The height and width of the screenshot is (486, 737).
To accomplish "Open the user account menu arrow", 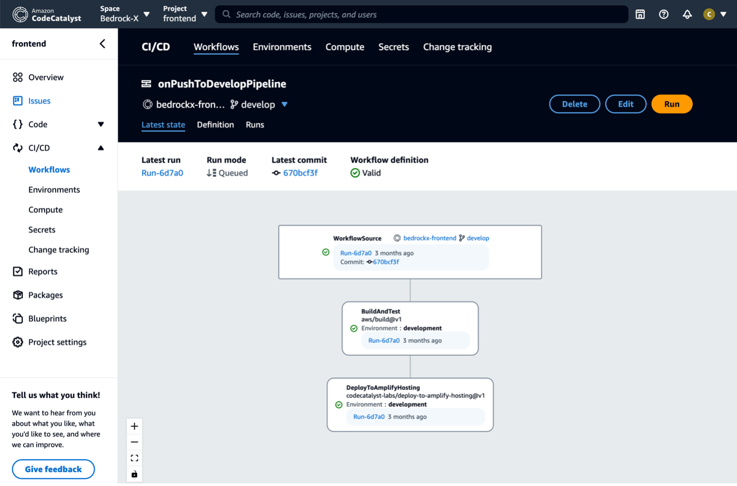I will [x=724, y=14].
